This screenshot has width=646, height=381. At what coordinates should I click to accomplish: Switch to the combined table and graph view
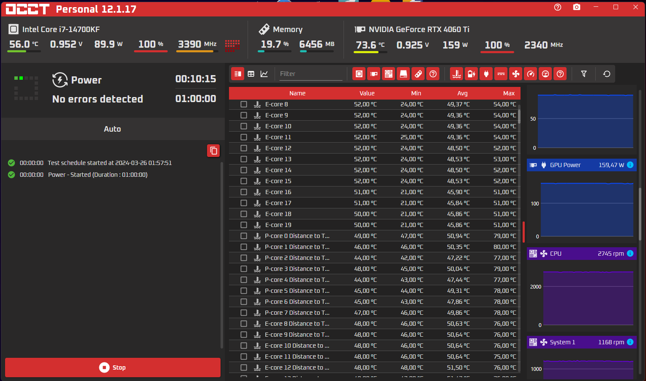pyautogui.click(x=238, y=74)
